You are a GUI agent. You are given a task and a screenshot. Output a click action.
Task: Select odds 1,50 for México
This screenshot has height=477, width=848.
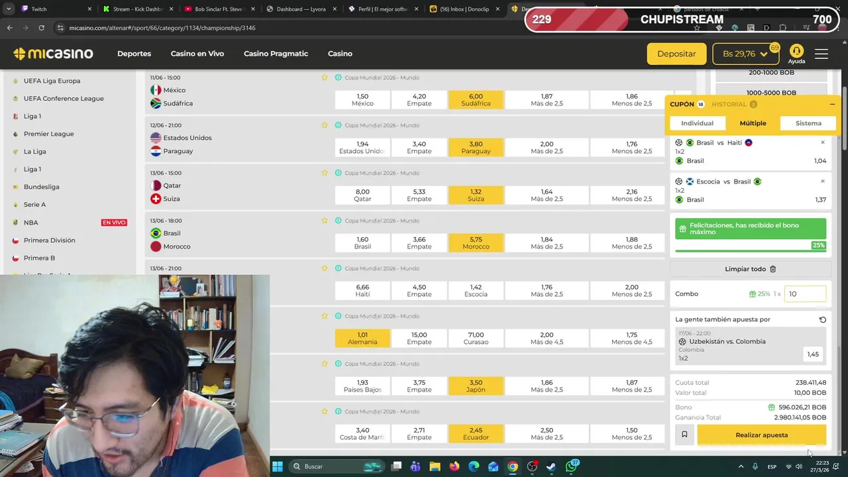362,99
